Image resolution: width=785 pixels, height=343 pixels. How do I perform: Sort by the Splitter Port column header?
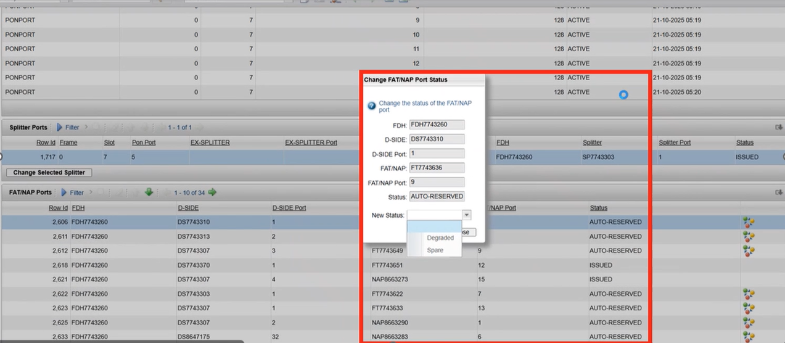click(675, 143)
